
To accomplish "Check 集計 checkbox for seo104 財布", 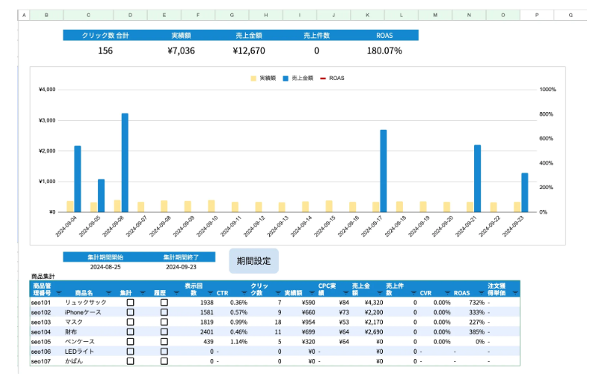I will 131,332.
